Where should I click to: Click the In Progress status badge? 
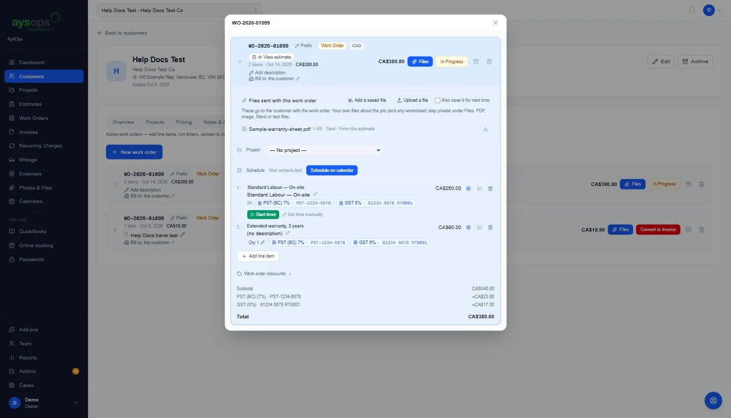pyautogui.click(x=452, y=62)
